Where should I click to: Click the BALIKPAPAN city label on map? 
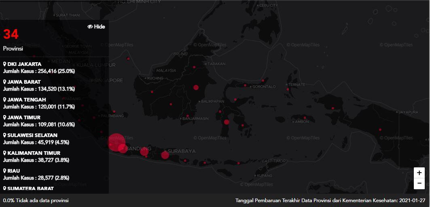point(212,101)
